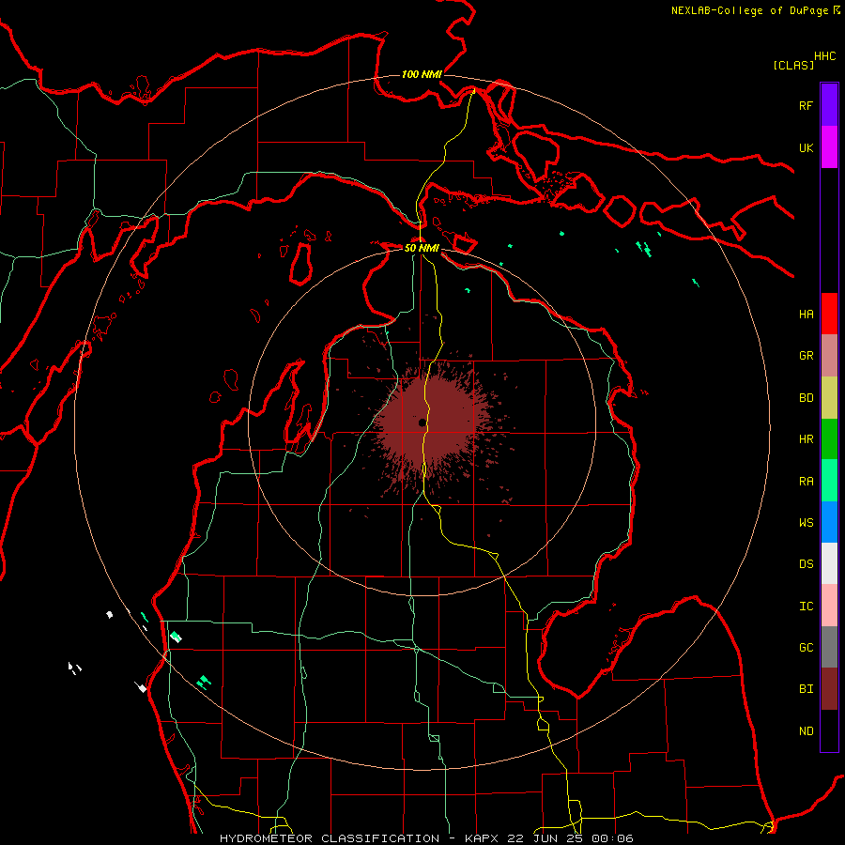Click the HYDROMETEOR CLASSIFICATION title text

point(330,838)
